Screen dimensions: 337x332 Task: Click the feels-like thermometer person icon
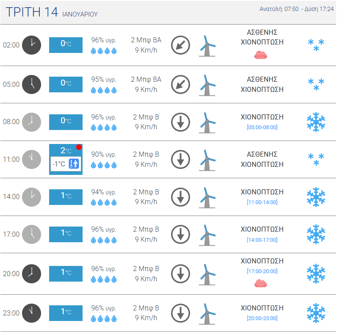click(74, 164)
